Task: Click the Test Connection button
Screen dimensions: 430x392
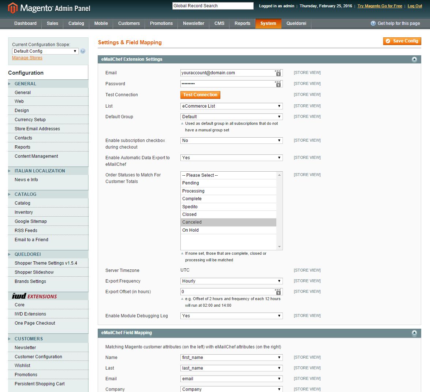Action: point(200,95)
